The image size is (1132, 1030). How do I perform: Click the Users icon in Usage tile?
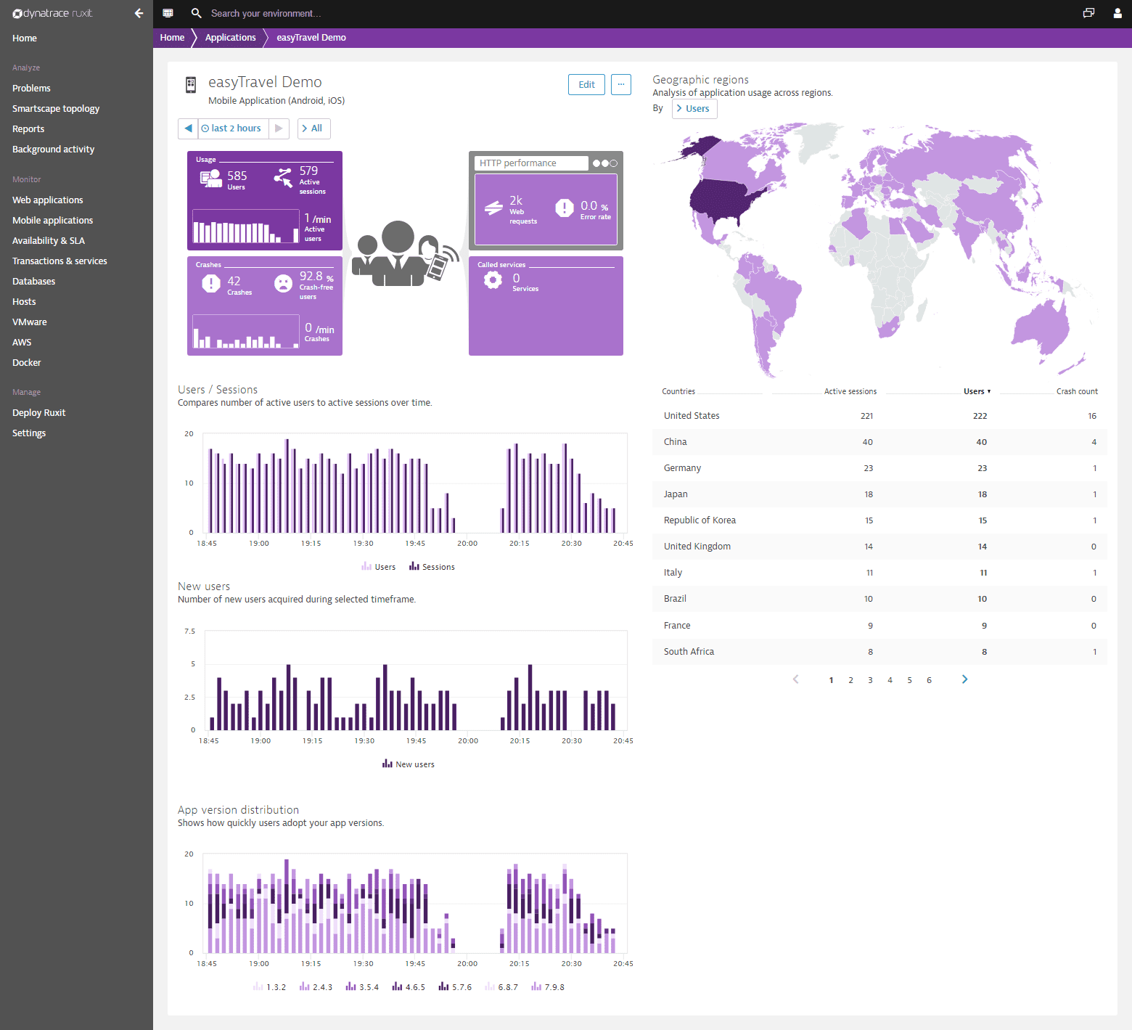click(211, 179)
